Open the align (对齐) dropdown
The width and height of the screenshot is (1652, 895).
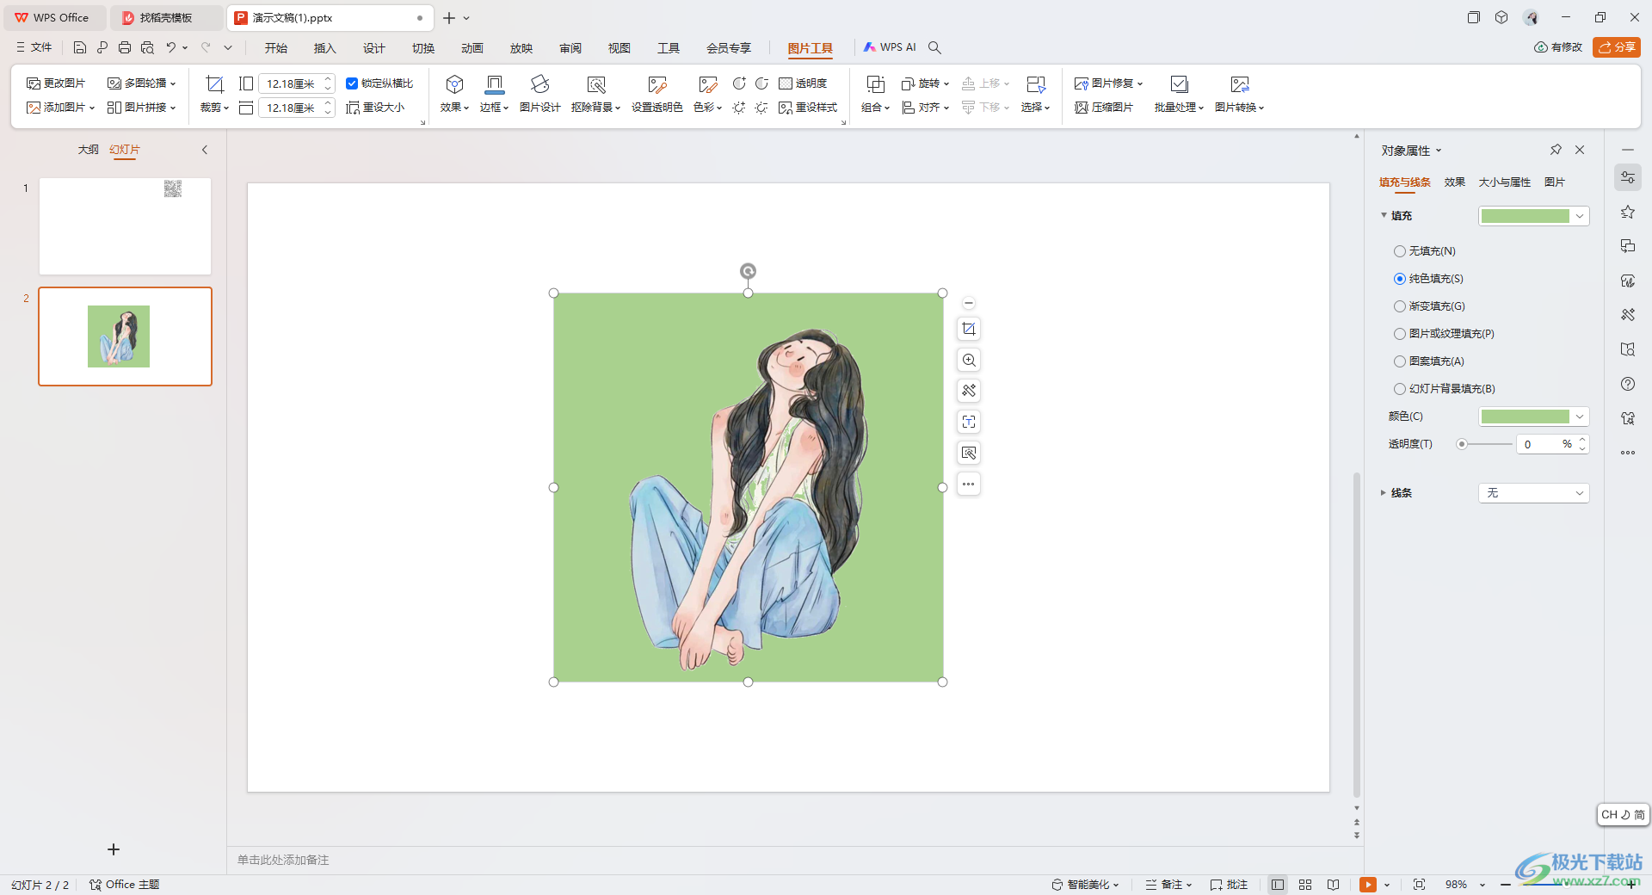pyautogui.click(x=925, y=108)
